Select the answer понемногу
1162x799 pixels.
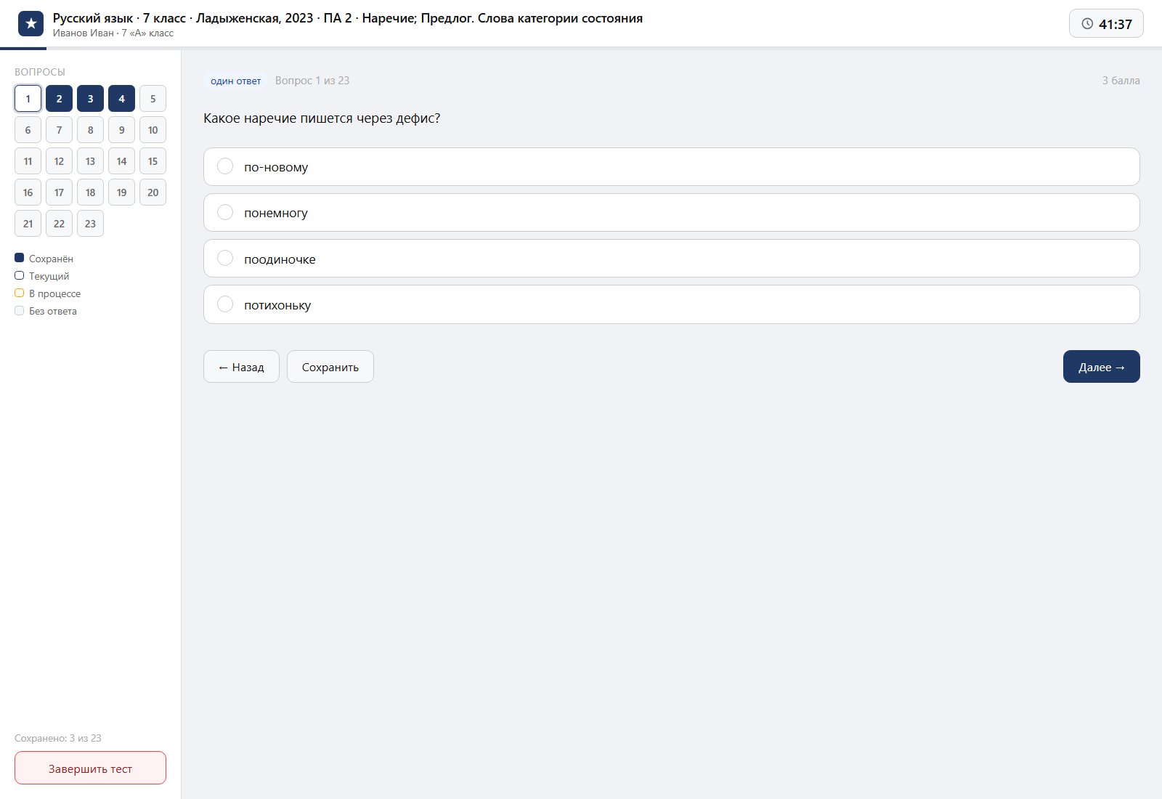point(671,213)
